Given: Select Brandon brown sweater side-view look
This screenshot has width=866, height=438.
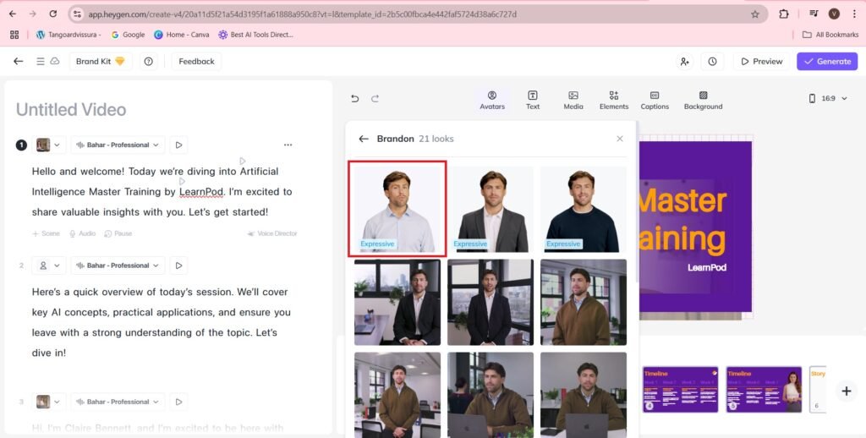Looking at the screenshot, I should point(584,302).
